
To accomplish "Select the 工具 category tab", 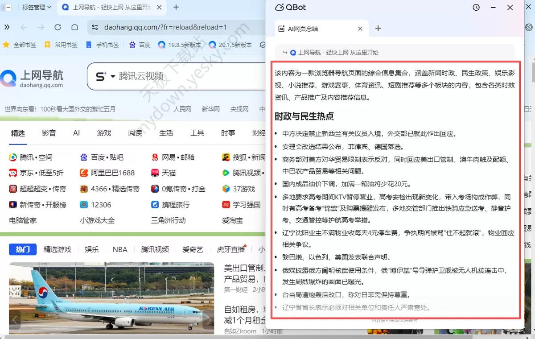I will pyautogui.click(x=197, y=133).
